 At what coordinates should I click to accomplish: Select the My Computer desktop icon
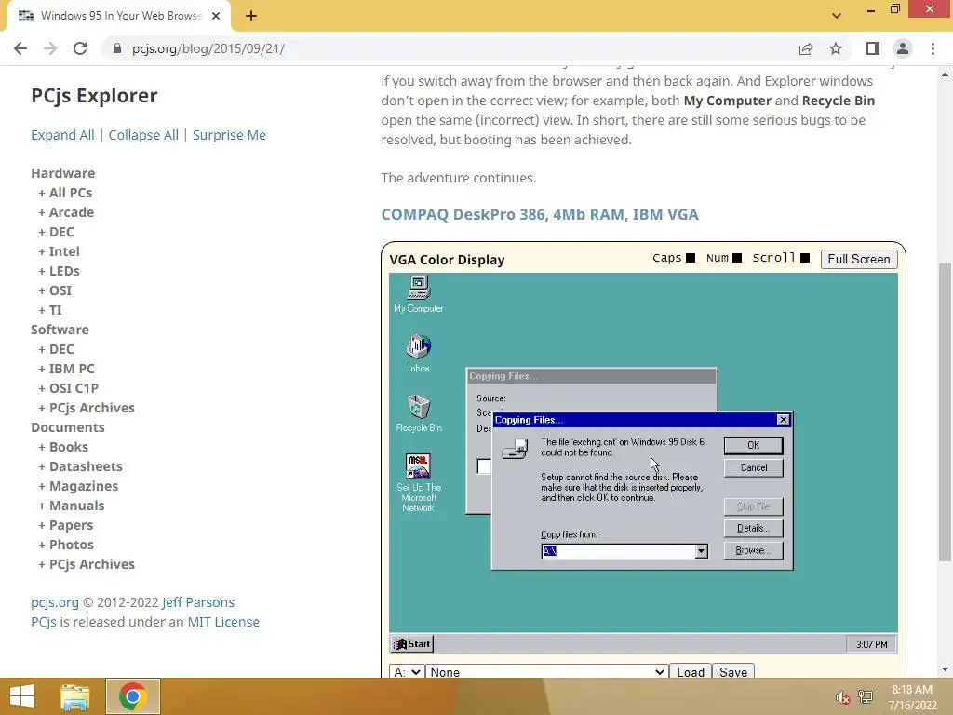pyautogui.click(x=418, y=295)
